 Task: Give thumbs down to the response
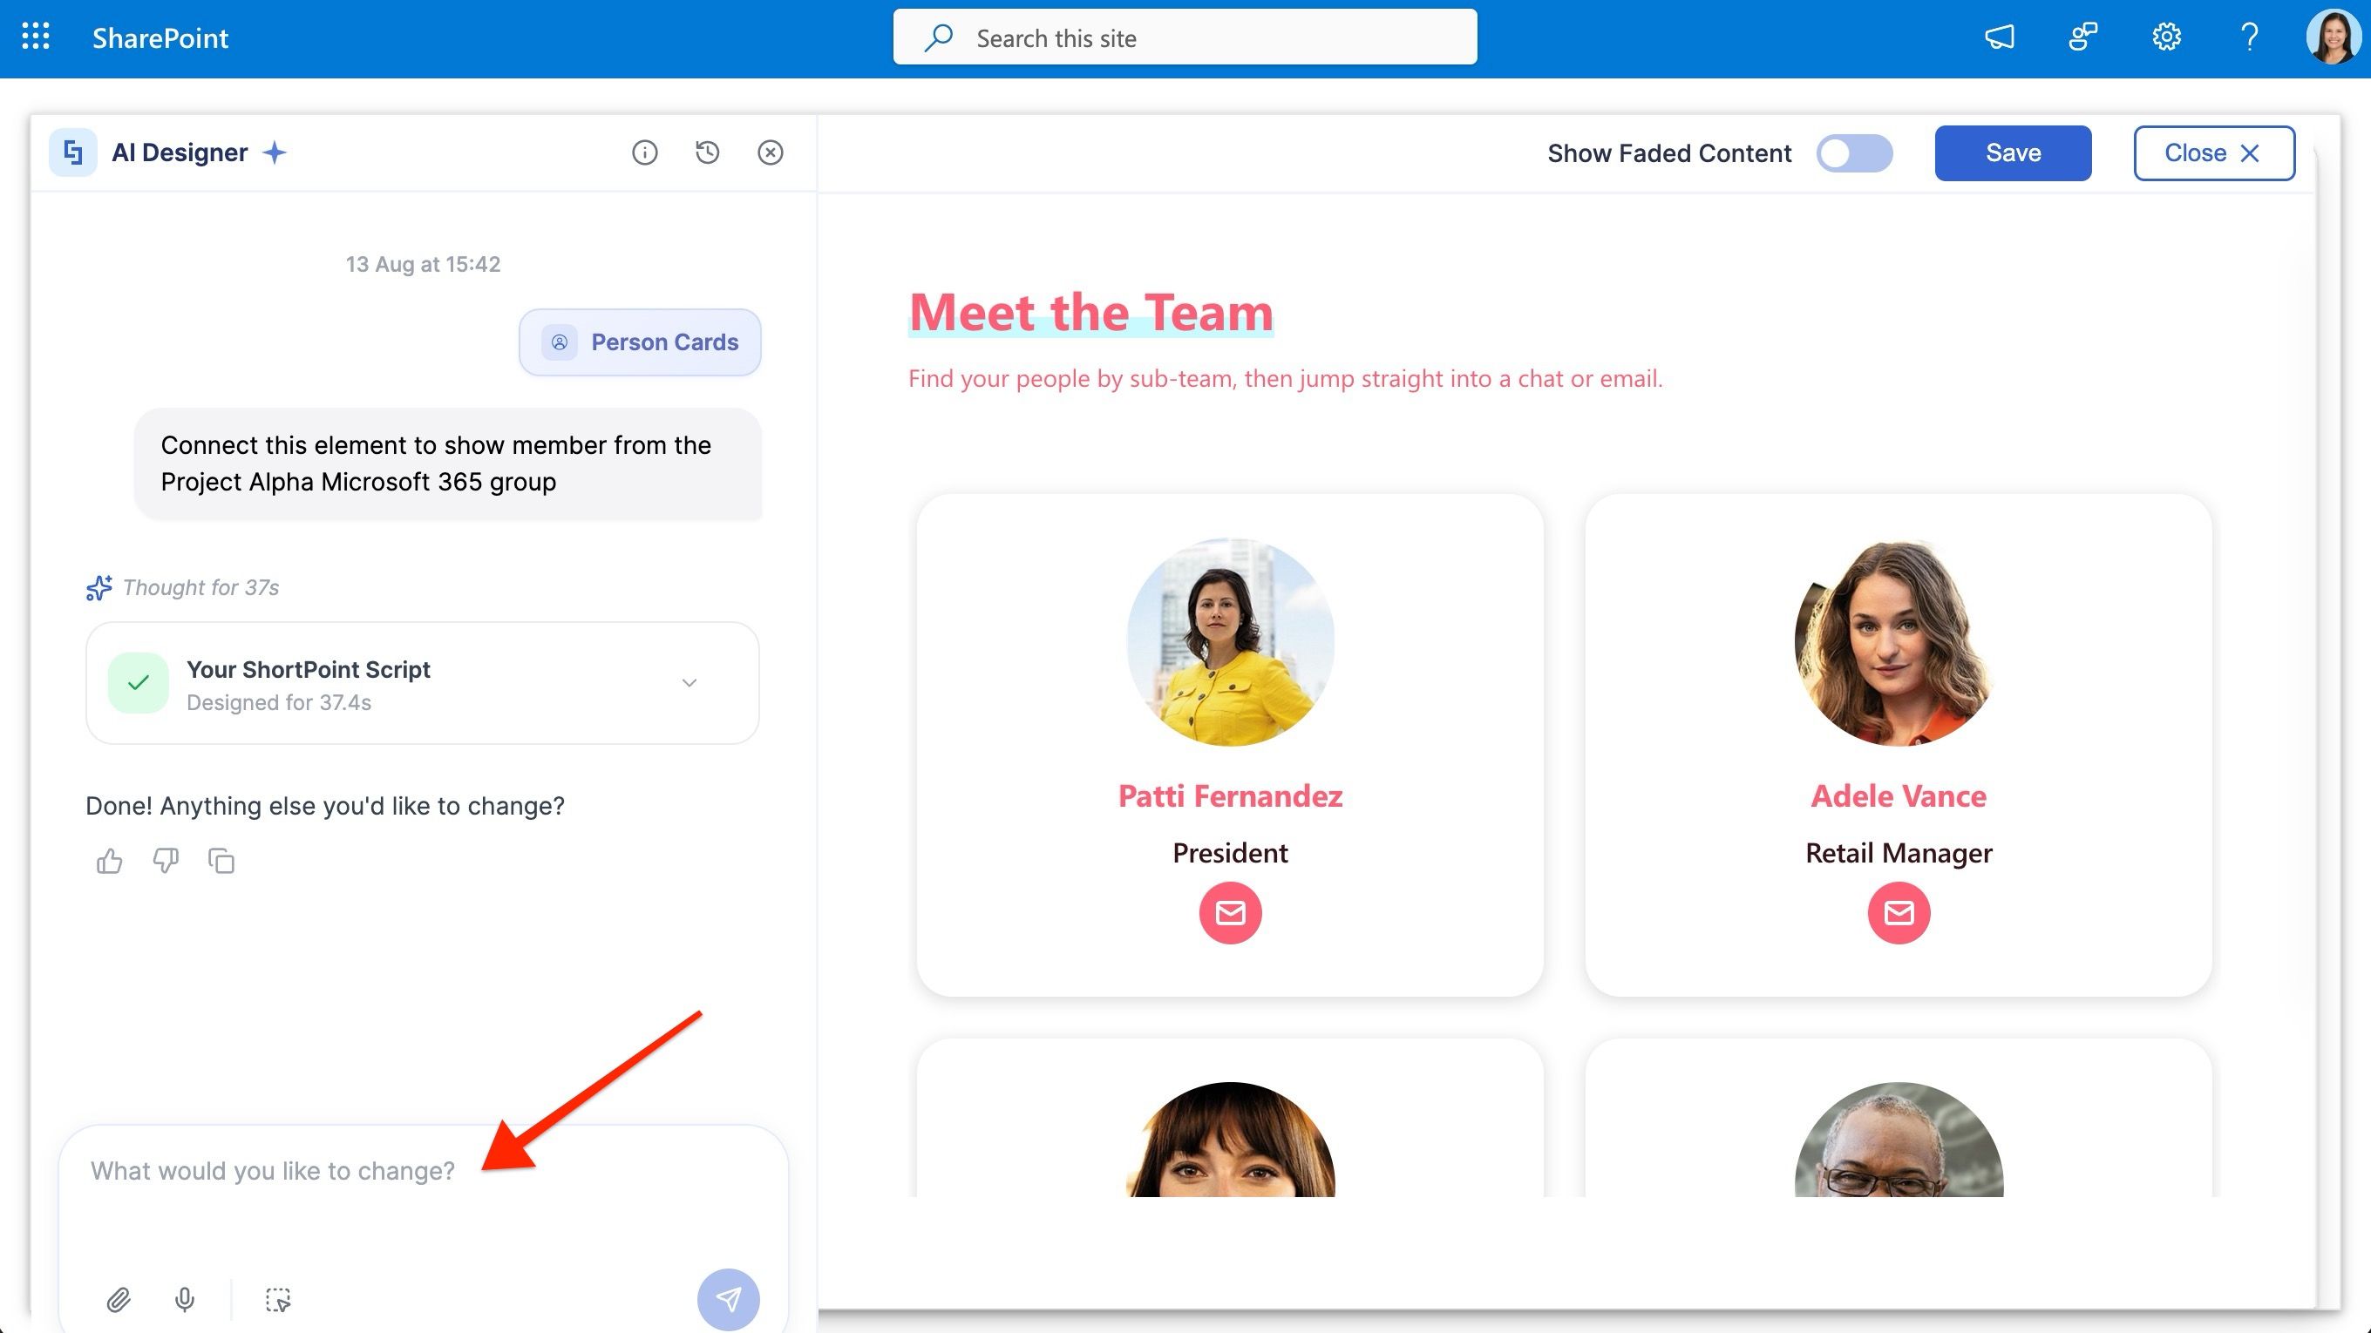pos(166,861)
